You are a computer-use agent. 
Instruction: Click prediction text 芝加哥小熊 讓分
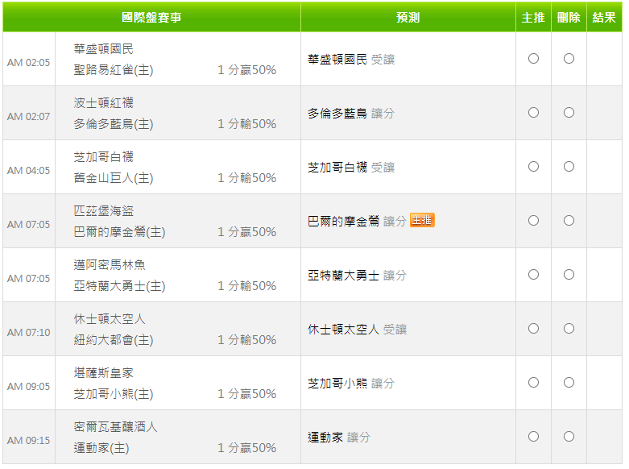[x=351, y=384]
